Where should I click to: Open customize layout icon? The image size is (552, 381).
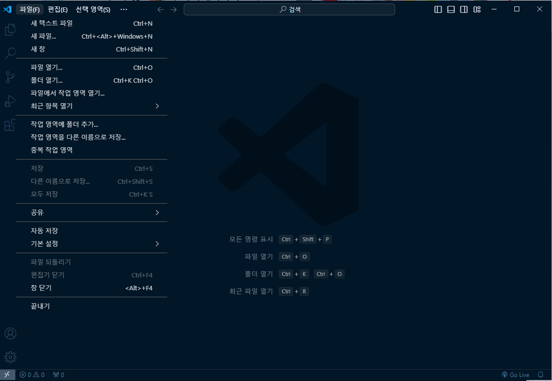point(477,9)
